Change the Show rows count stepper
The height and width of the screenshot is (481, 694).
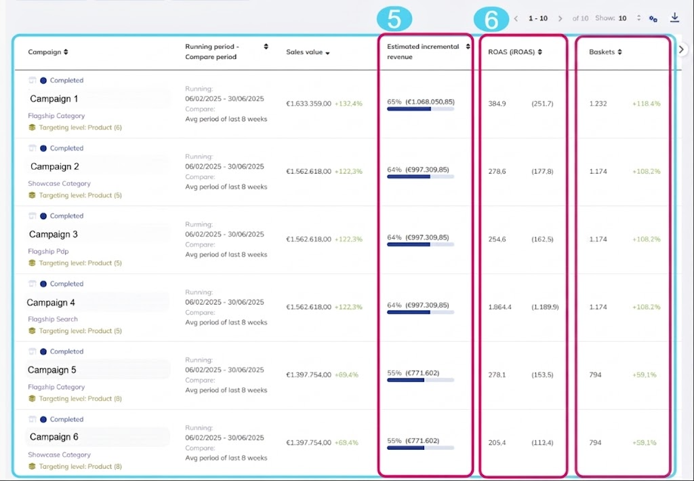click(638, 18)
